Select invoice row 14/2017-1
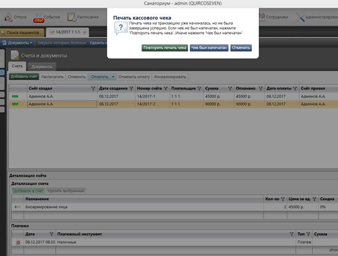Image resolution: width=338 pixels, height=256 pixels. [146, 96]
